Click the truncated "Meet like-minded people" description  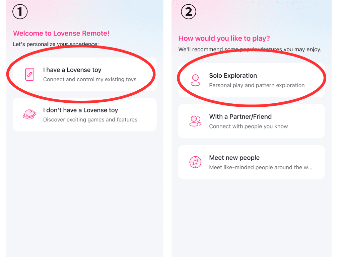[260, 167]
